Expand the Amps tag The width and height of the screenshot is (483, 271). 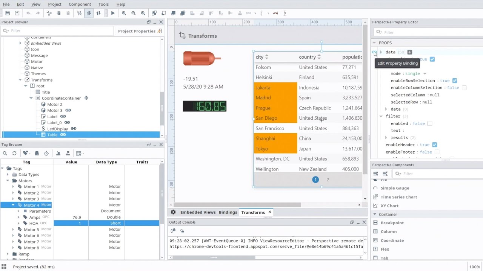[18, 217]
